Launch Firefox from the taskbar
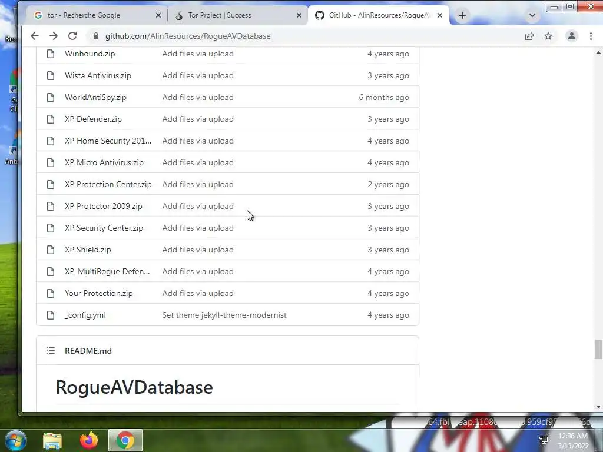Image resolution: width=603 pixels, height=452 pixels. [x=89, y=440]
